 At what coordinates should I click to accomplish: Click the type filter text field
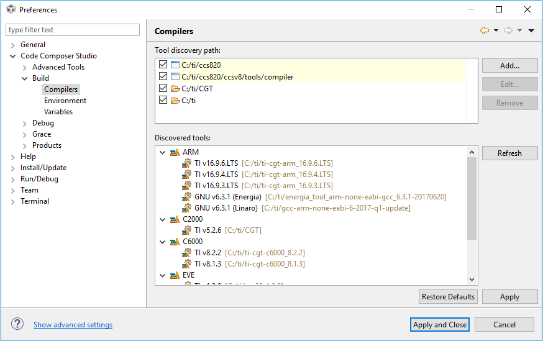[x=73, y=30]
